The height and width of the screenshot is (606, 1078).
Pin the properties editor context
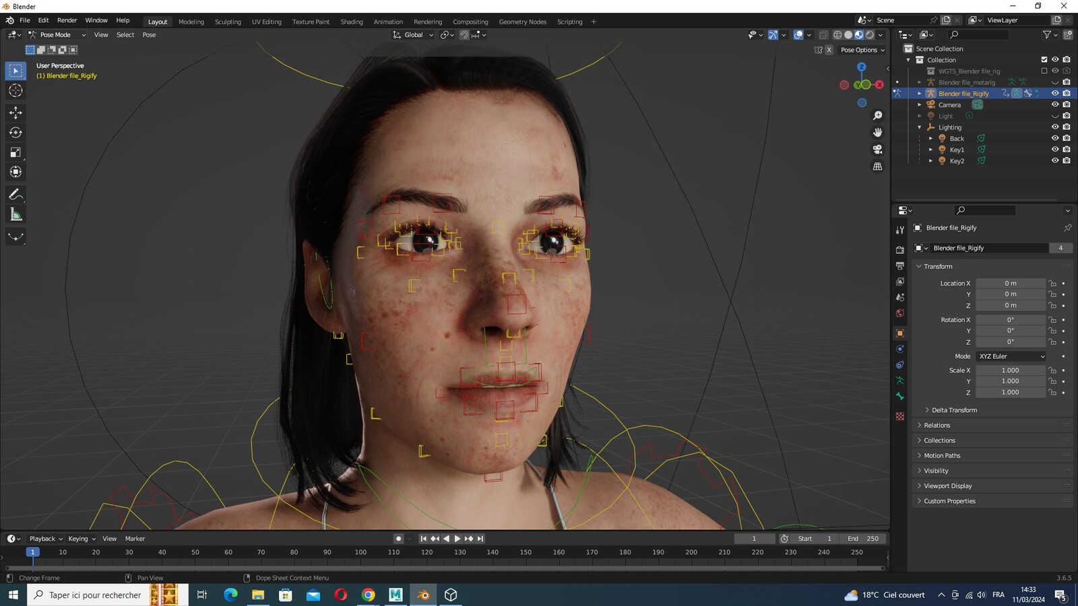1067,228
